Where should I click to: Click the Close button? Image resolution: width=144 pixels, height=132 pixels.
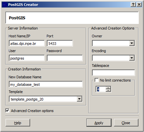coord(126,123)
